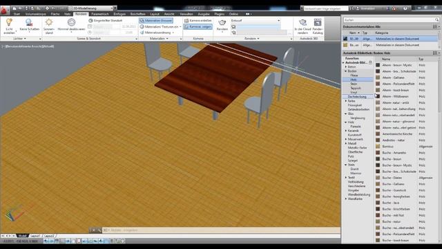
Task: Select Stein under Boden
Action: (x=354, y=84)
